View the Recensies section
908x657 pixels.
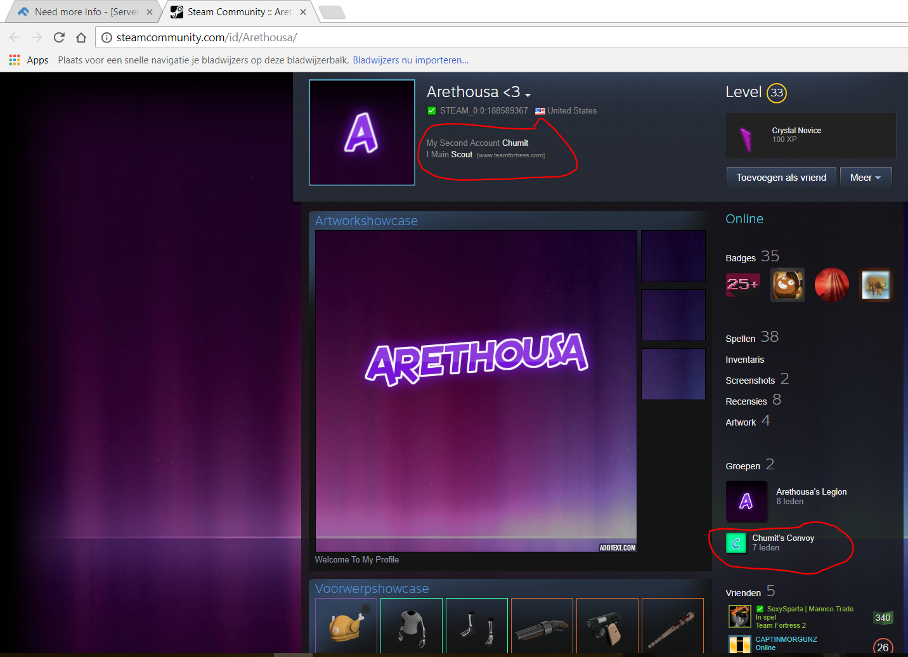(x=746, y=401)
